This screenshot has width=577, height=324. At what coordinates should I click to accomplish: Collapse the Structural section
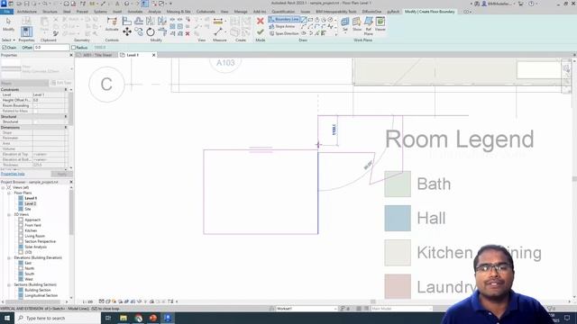click(66, 116)
